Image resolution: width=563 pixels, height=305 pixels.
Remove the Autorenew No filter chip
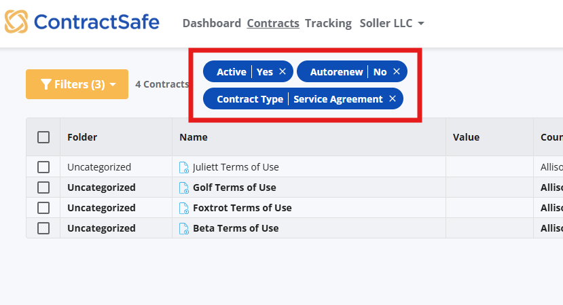coord(397,71)
